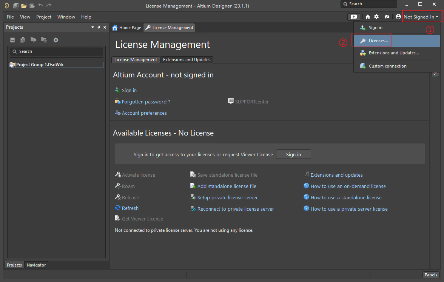Pin the Projects panel
Image resolution: width=444 pixels, height=282 pixels.
pyautogui.click(x=99, y=27)
